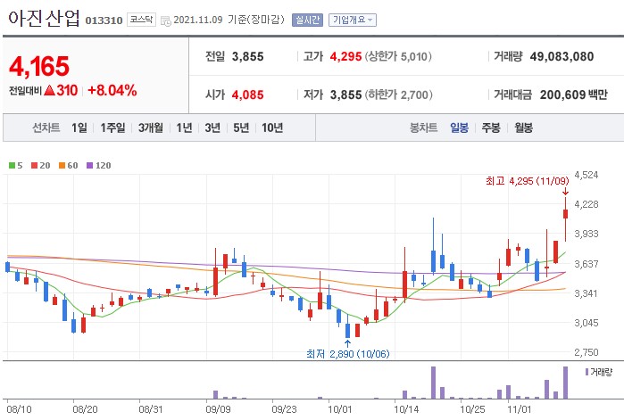The image size is (624, 420).
Task: Click the 거래량 49,083,080 value
Action: pos(562,56)
